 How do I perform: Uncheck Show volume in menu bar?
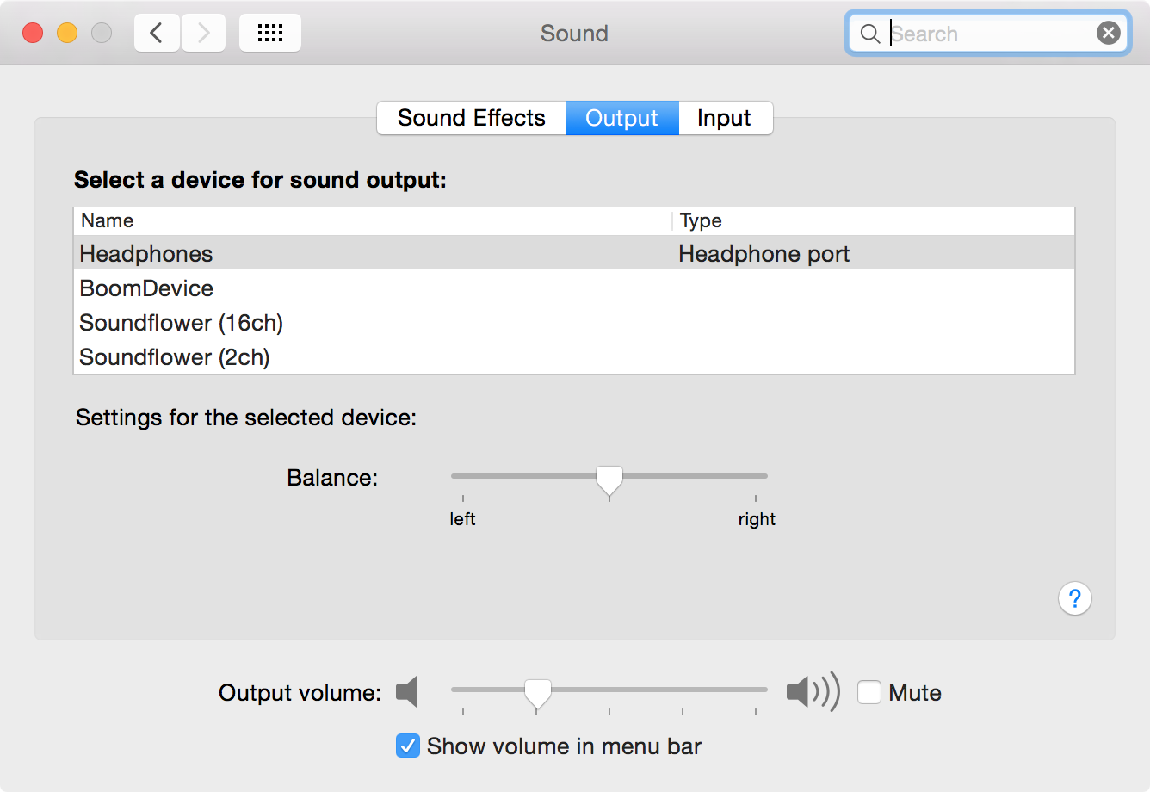point(407,746)
